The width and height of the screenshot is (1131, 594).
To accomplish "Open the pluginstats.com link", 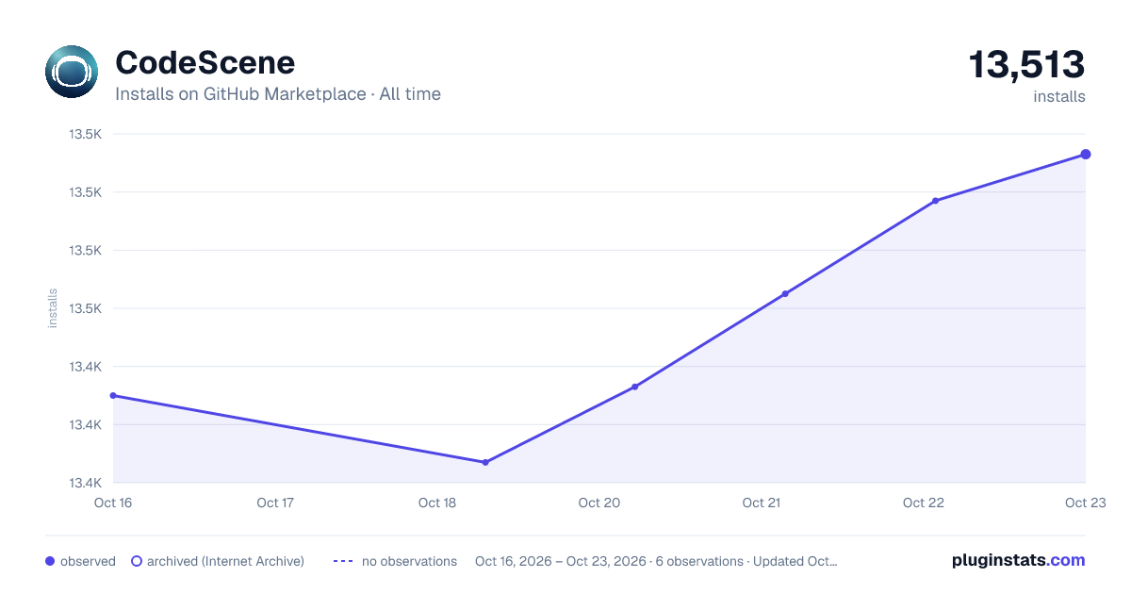I will pyautogui.click(x=1019, y=560).
